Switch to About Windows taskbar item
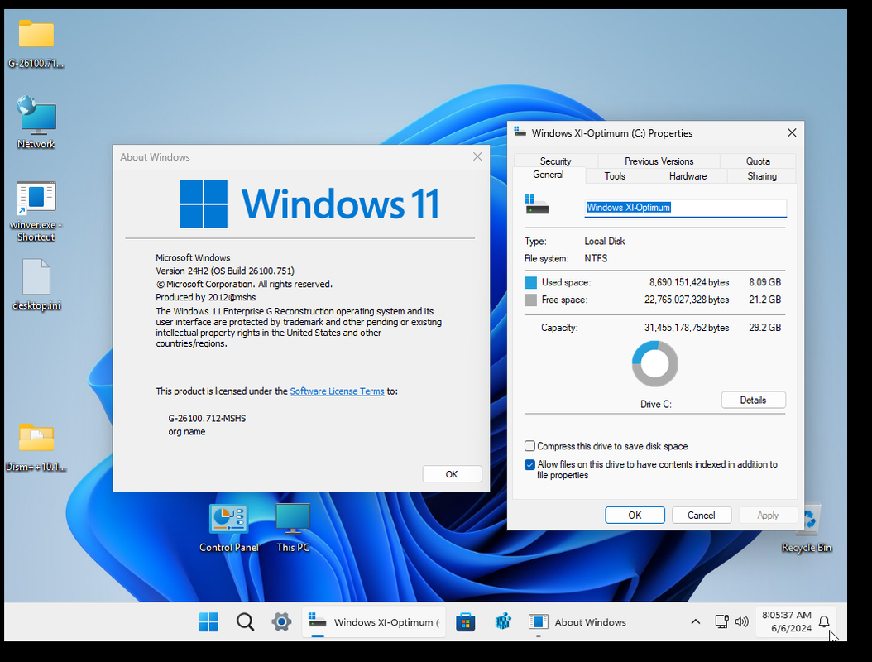Image resolution: width=872 pixels, height=662 pixels. pos(578,622)
